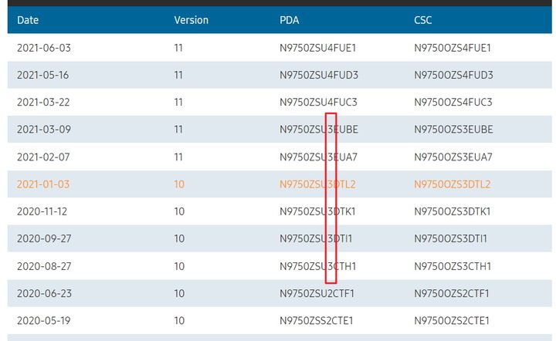Open CSC entry N9750OZS4FUC3
The height and width of the screenshot is (341, 556).
coord(453,103)
